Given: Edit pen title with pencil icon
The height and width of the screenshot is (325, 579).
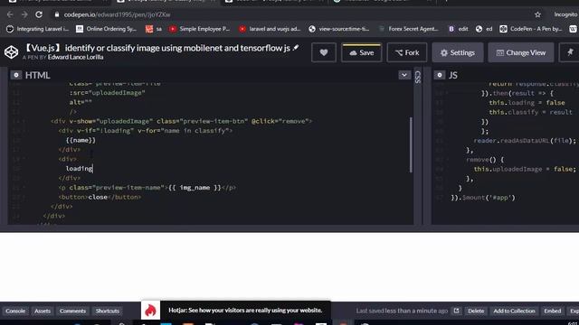Looking at the screenshot, I should [296, 48].
